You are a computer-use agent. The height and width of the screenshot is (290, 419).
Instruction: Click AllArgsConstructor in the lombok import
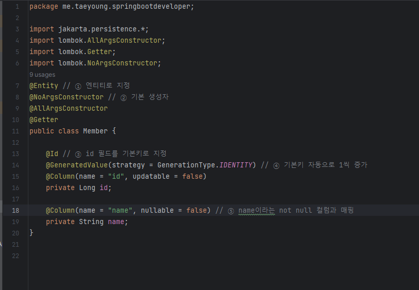124,41
